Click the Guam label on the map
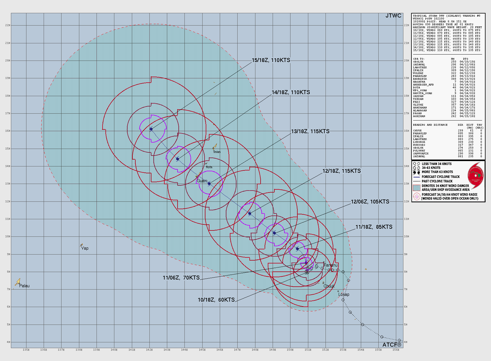This screenshot has height=361, width=491. click(202, 181)
